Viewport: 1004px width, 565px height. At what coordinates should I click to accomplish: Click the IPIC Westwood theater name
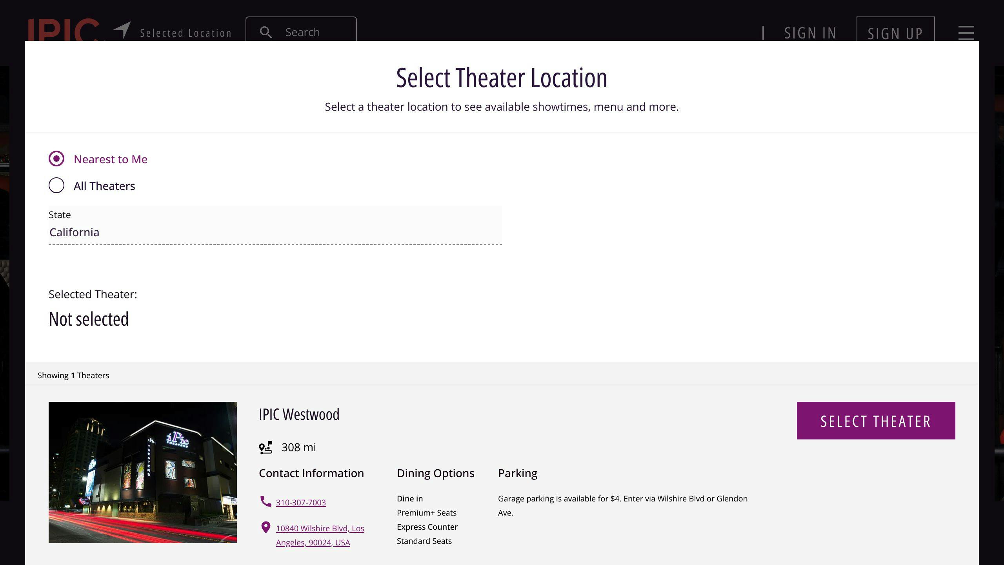tap(299, 414)
